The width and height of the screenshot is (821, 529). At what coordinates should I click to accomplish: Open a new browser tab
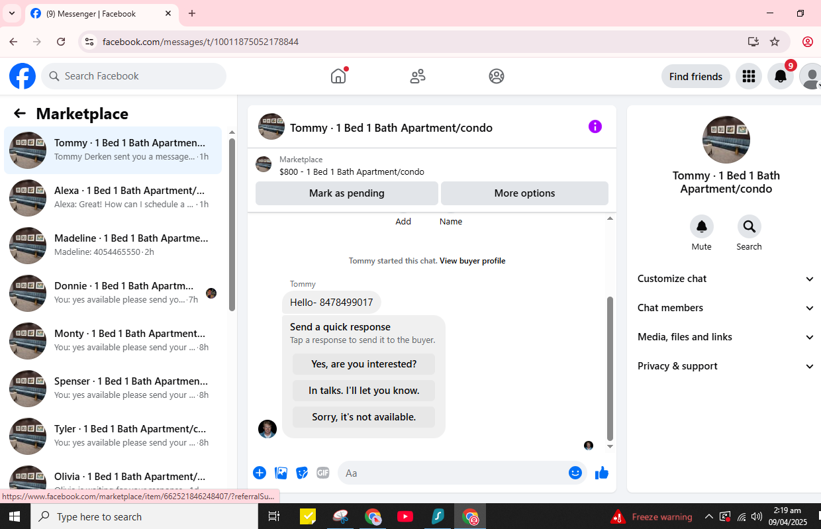pos(192,13)
